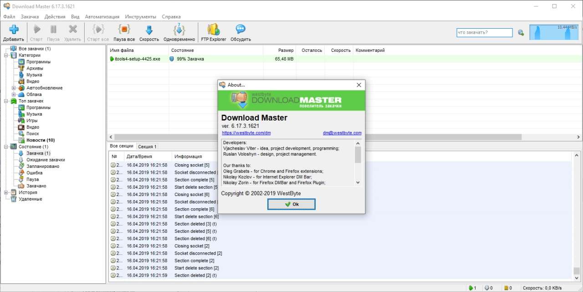This screenshot has width=583, height=292.
Task: Expand the История tree node
Action: [6, 192]
